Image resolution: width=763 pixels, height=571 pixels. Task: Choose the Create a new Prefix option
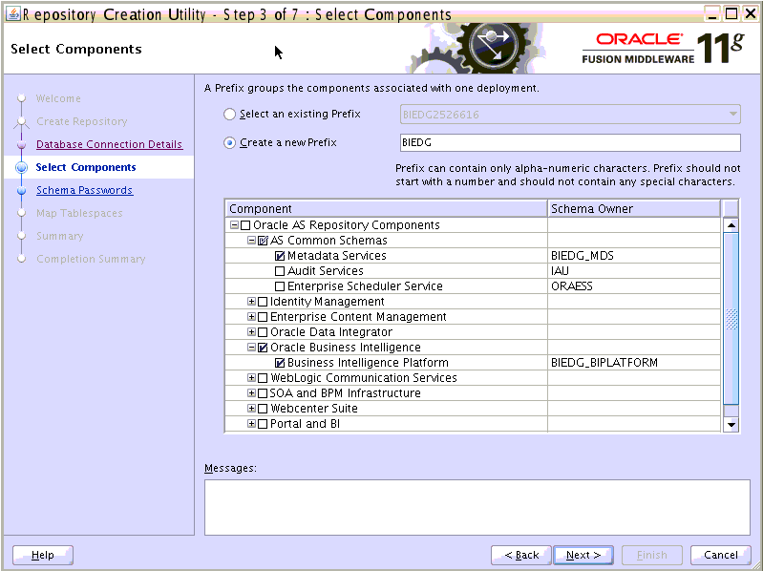point(230,143)
